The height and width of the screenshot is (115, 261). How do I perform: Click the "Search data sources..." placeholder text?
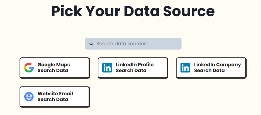pyautogui.click(x=123, y=44)
